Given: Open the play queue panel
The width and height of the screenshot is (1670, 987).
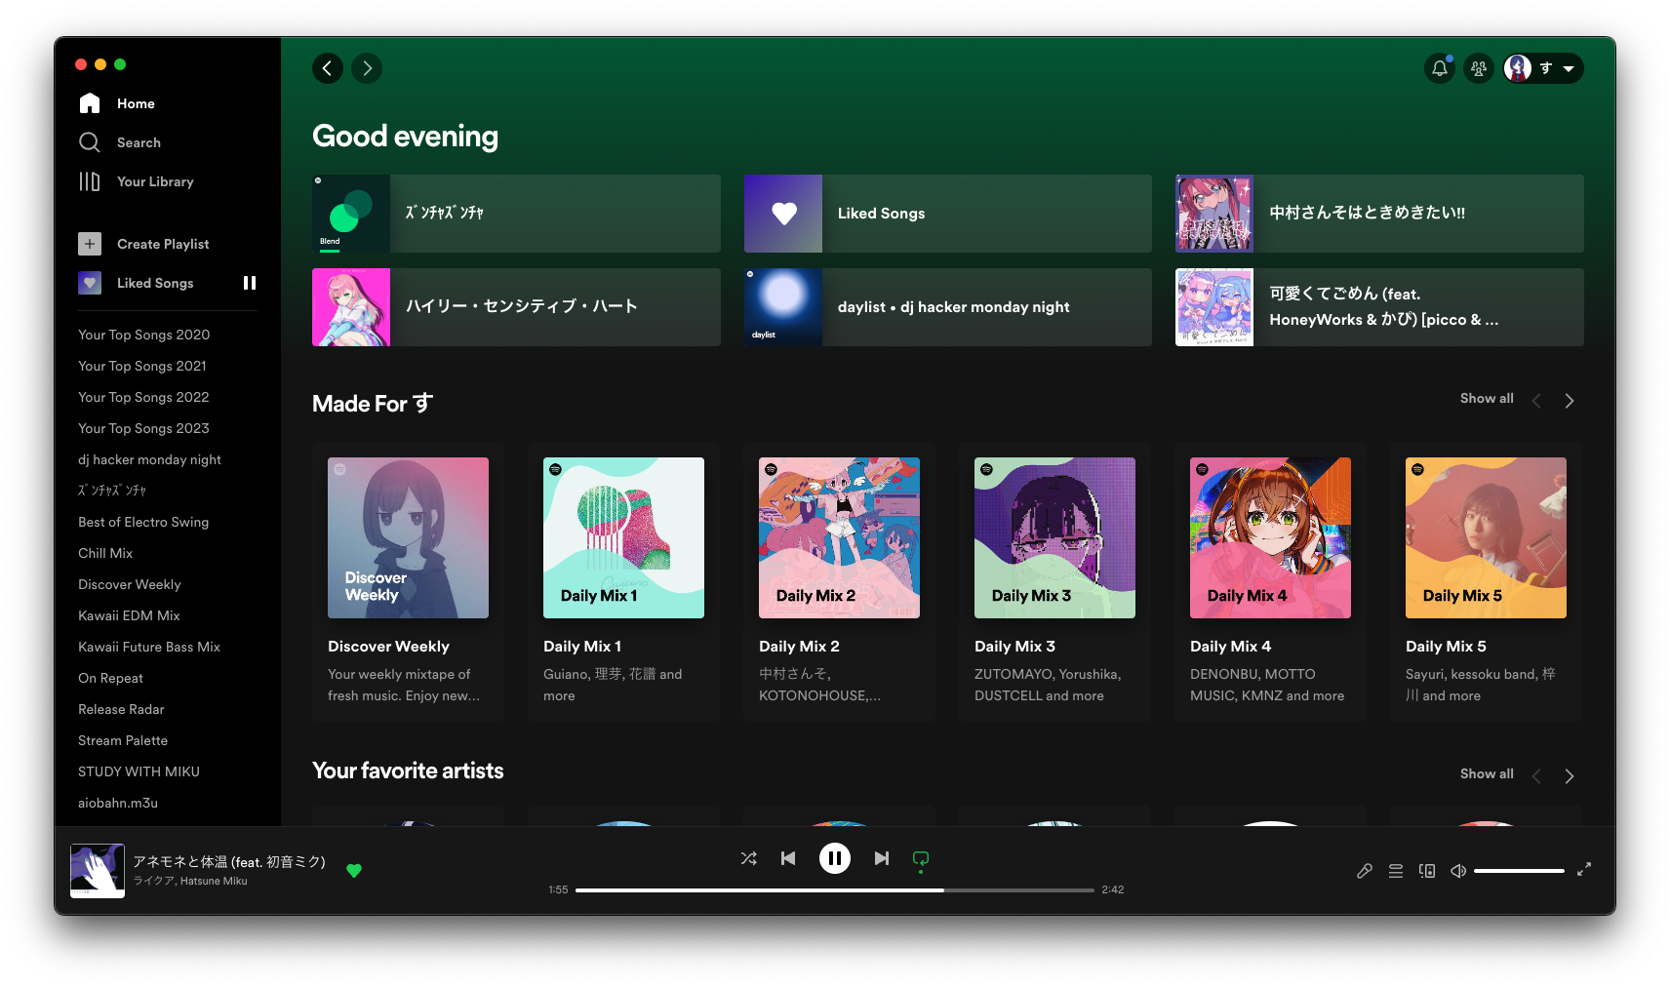Looking at the screenshot, I should tap(1395, 870).
